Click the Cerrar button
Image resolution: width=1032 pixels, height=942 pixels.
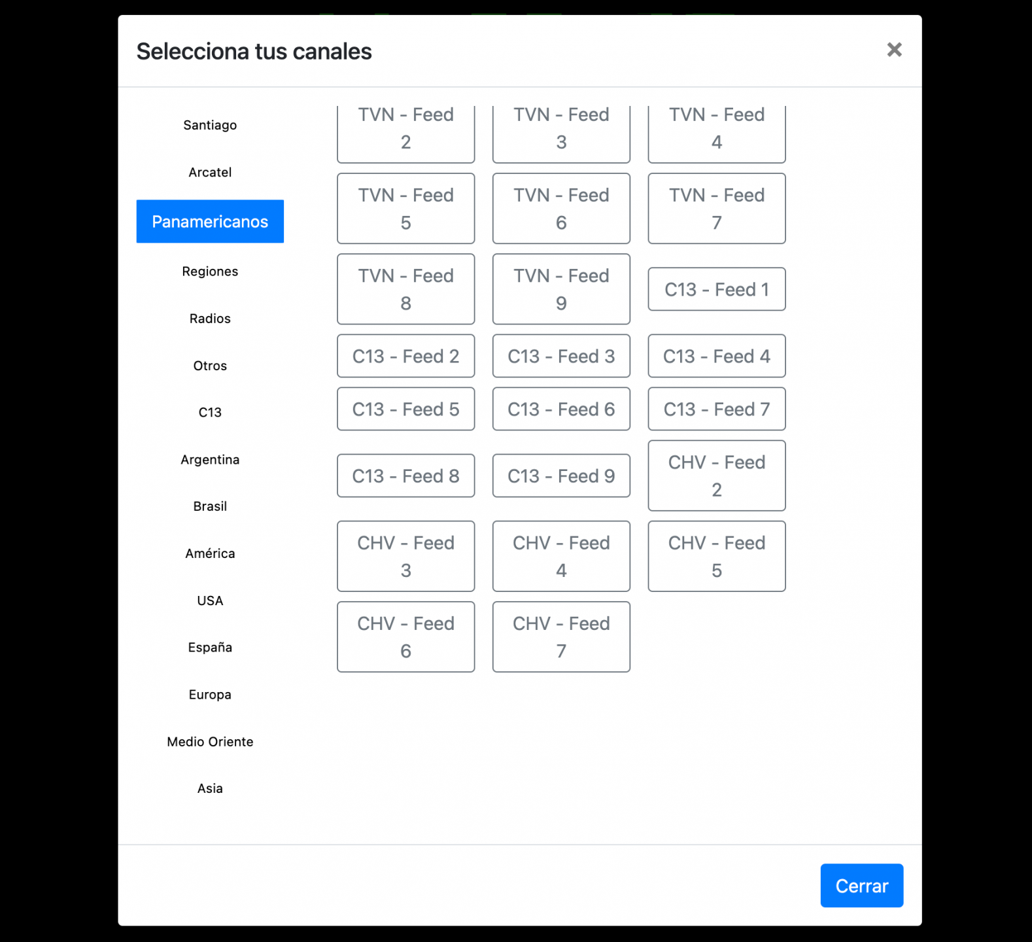(861, 885)
